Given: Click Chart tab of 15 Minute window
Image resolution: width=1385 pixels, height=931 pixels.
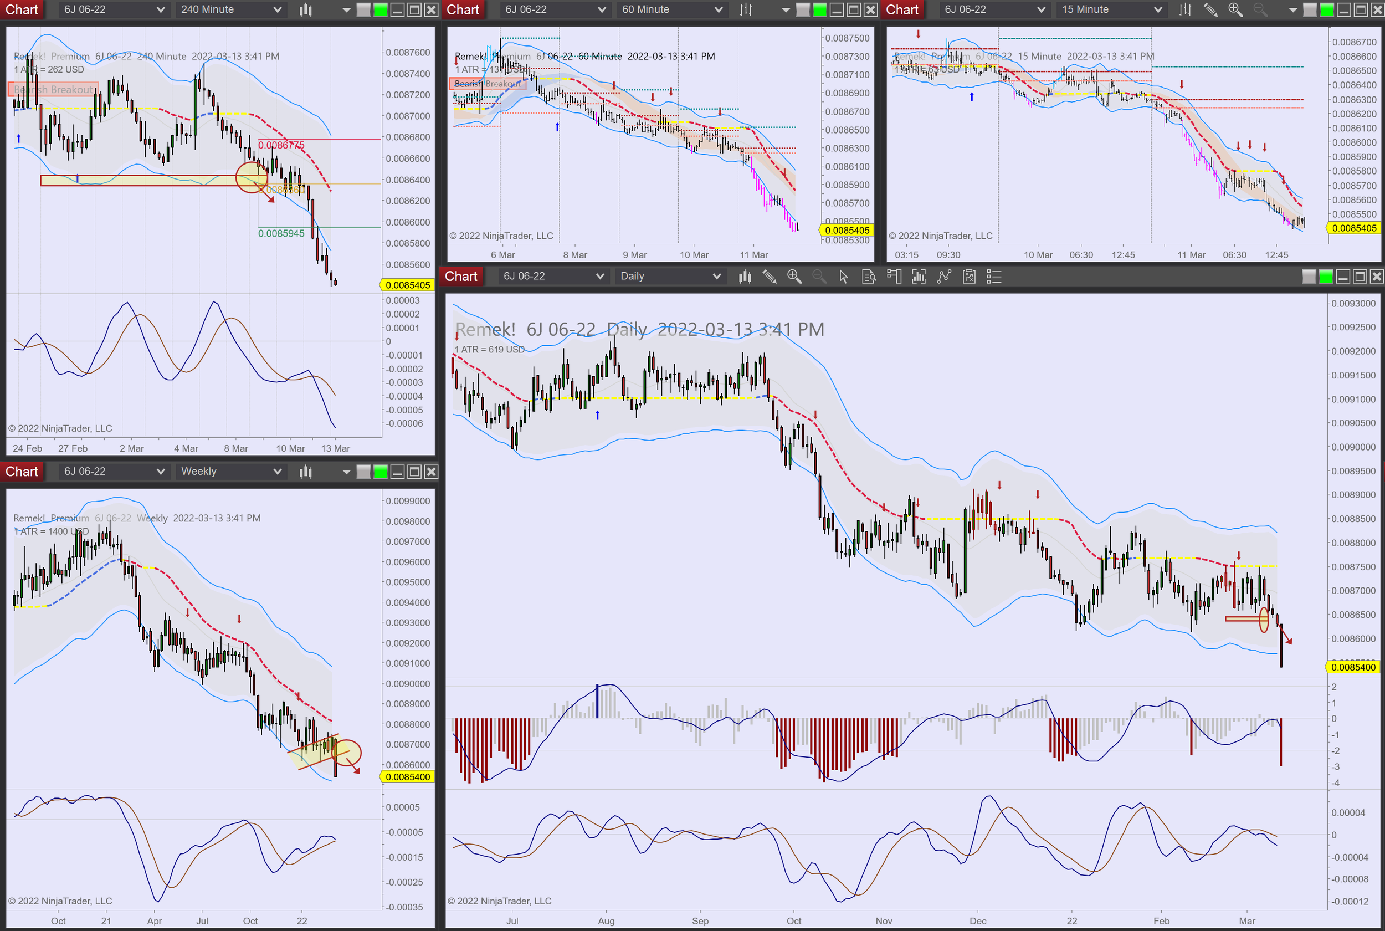Looking at the screenshot, I should point(902,9).
